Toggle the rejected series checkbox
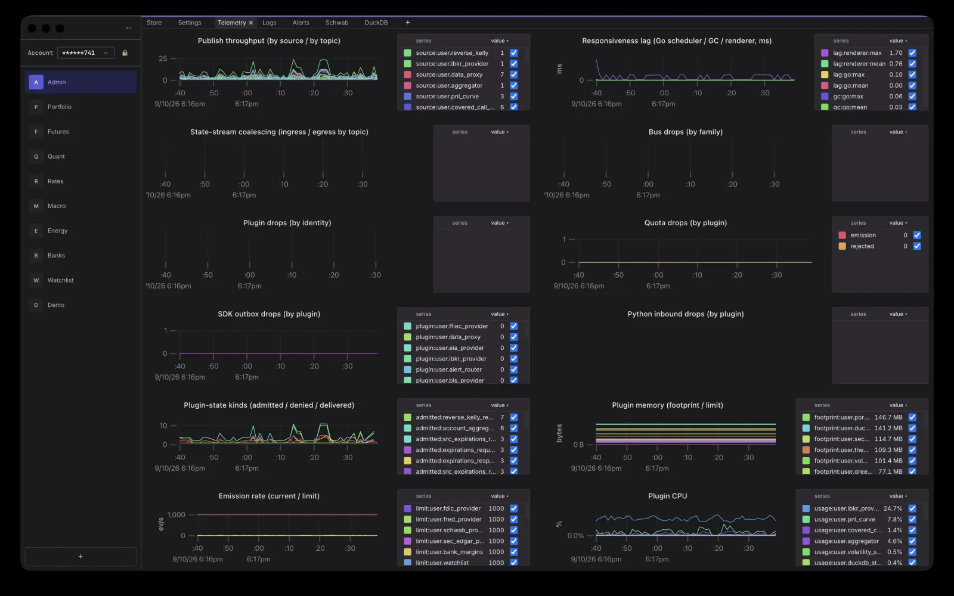954x596 pixels. pyautogui.click(x=917, y=246)
